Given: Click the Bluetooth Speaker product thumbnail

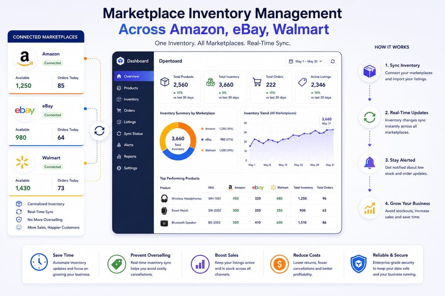Looking at the screenshot, I should tap(164, 223).
